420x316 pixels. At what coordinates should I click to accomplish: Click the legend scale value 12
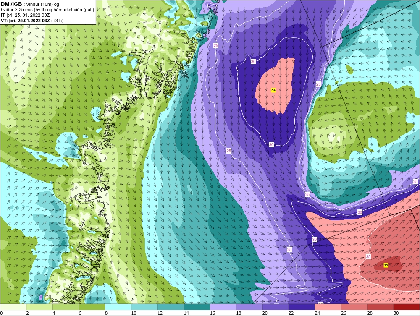160,313
